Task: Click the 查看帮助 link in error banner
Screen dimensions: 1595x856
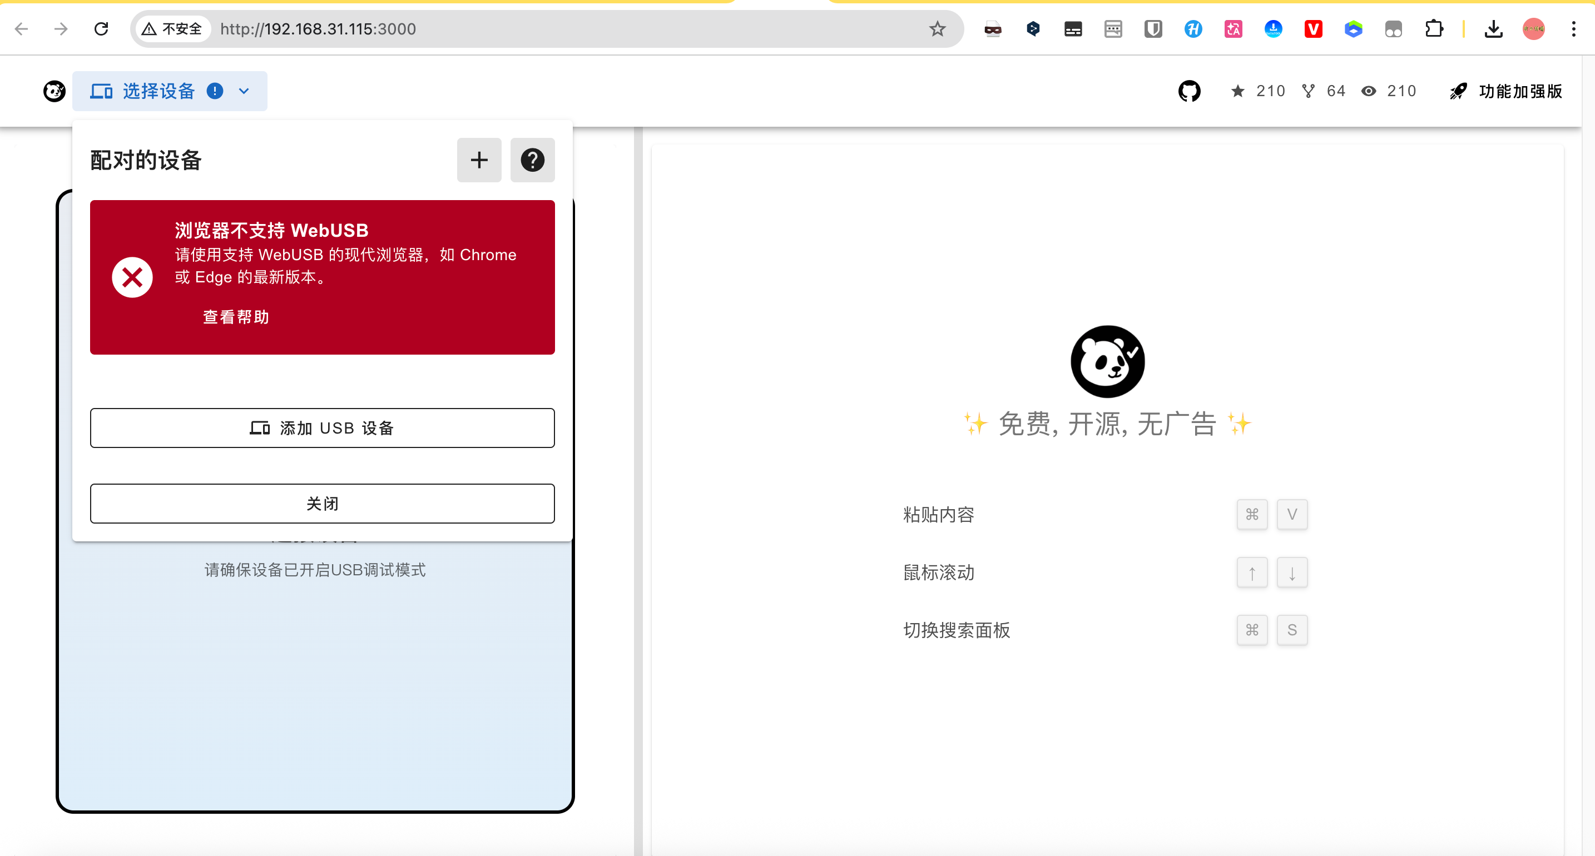Action: tap(236, 317)
